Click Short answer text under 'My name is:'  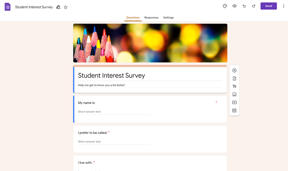click(x=114, y=112)
